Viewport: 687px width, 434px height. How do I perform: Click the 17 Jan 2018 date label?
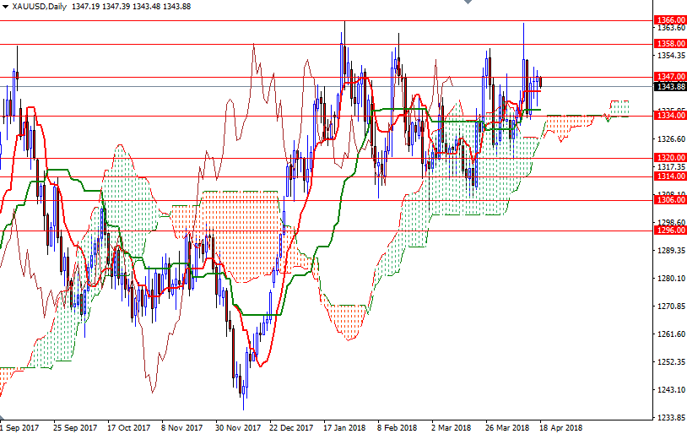[x=344, y=427]
